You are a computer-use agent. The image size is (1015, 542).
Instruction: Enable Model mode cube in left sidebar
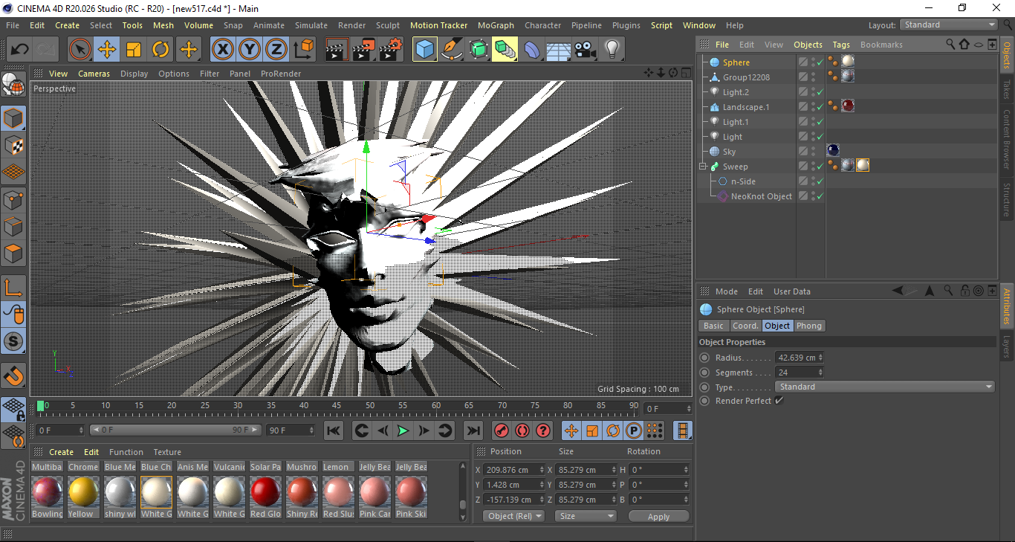[13, 119]
